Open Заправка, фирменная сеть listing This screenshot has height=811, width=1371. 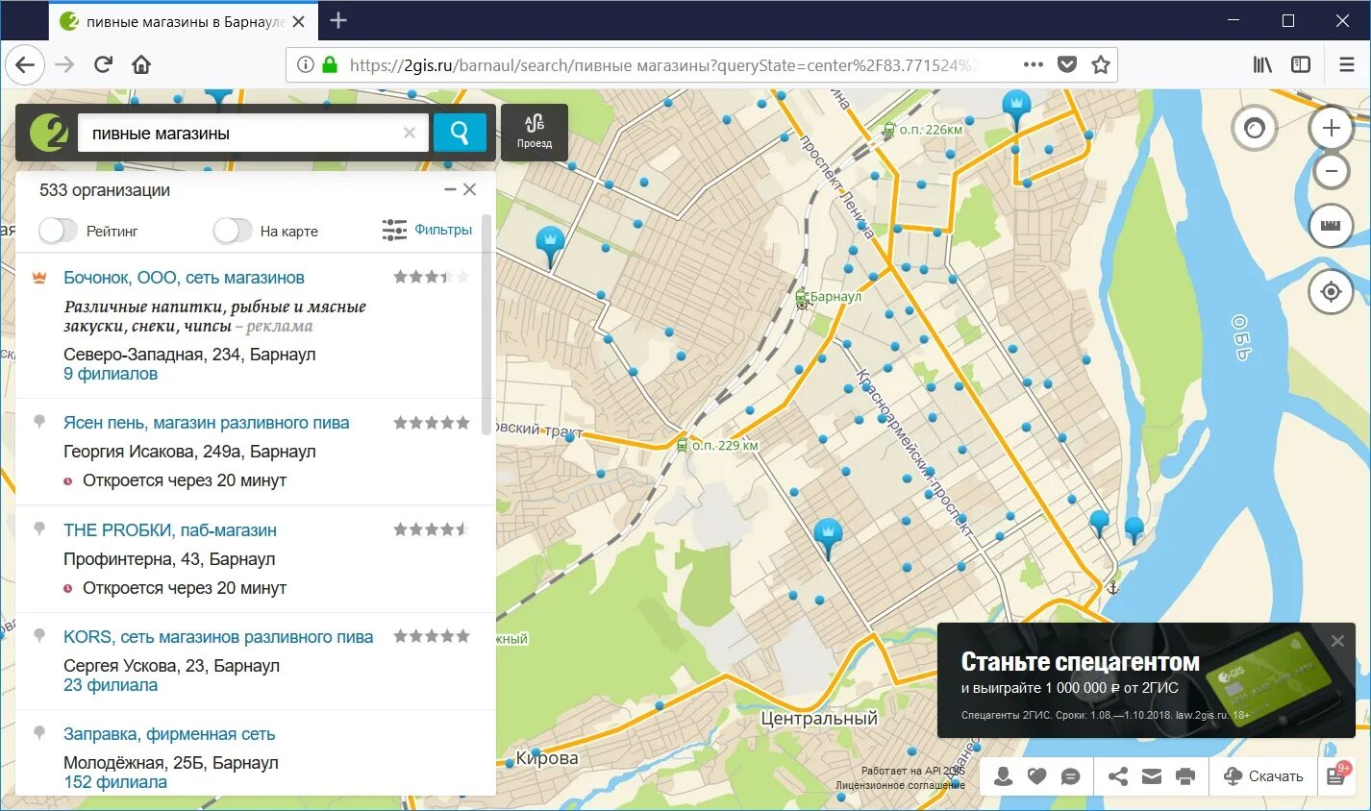[x=169, y=734]
